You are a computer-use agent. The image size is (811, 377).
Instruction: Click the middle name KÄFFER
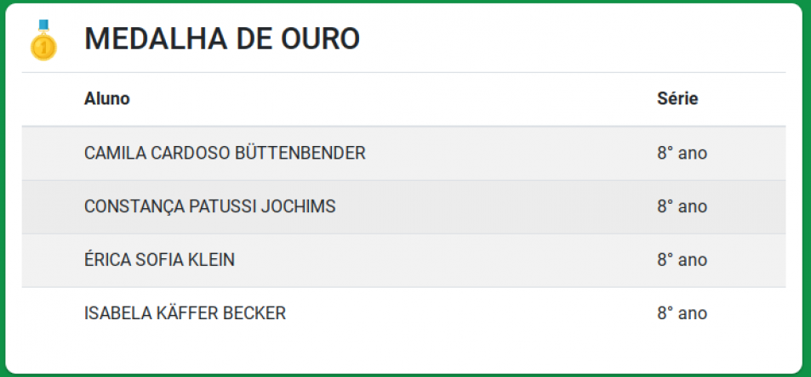(x=185, y=313)
